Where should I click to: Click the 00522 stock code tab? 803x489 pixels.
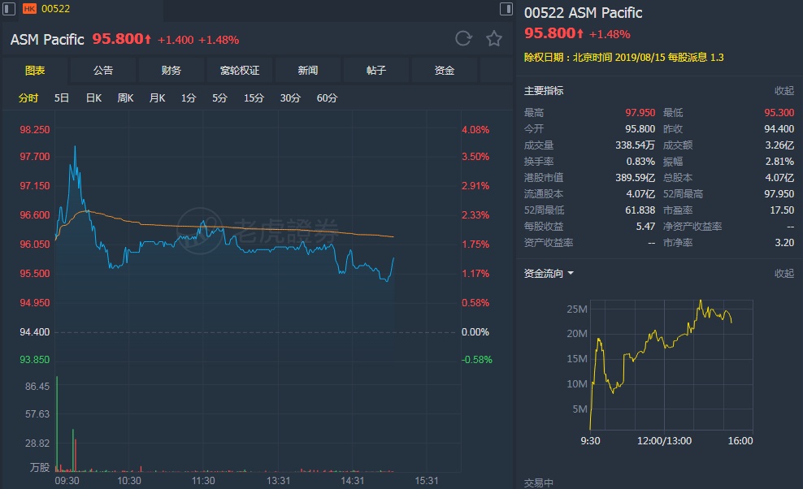point(55,9)
